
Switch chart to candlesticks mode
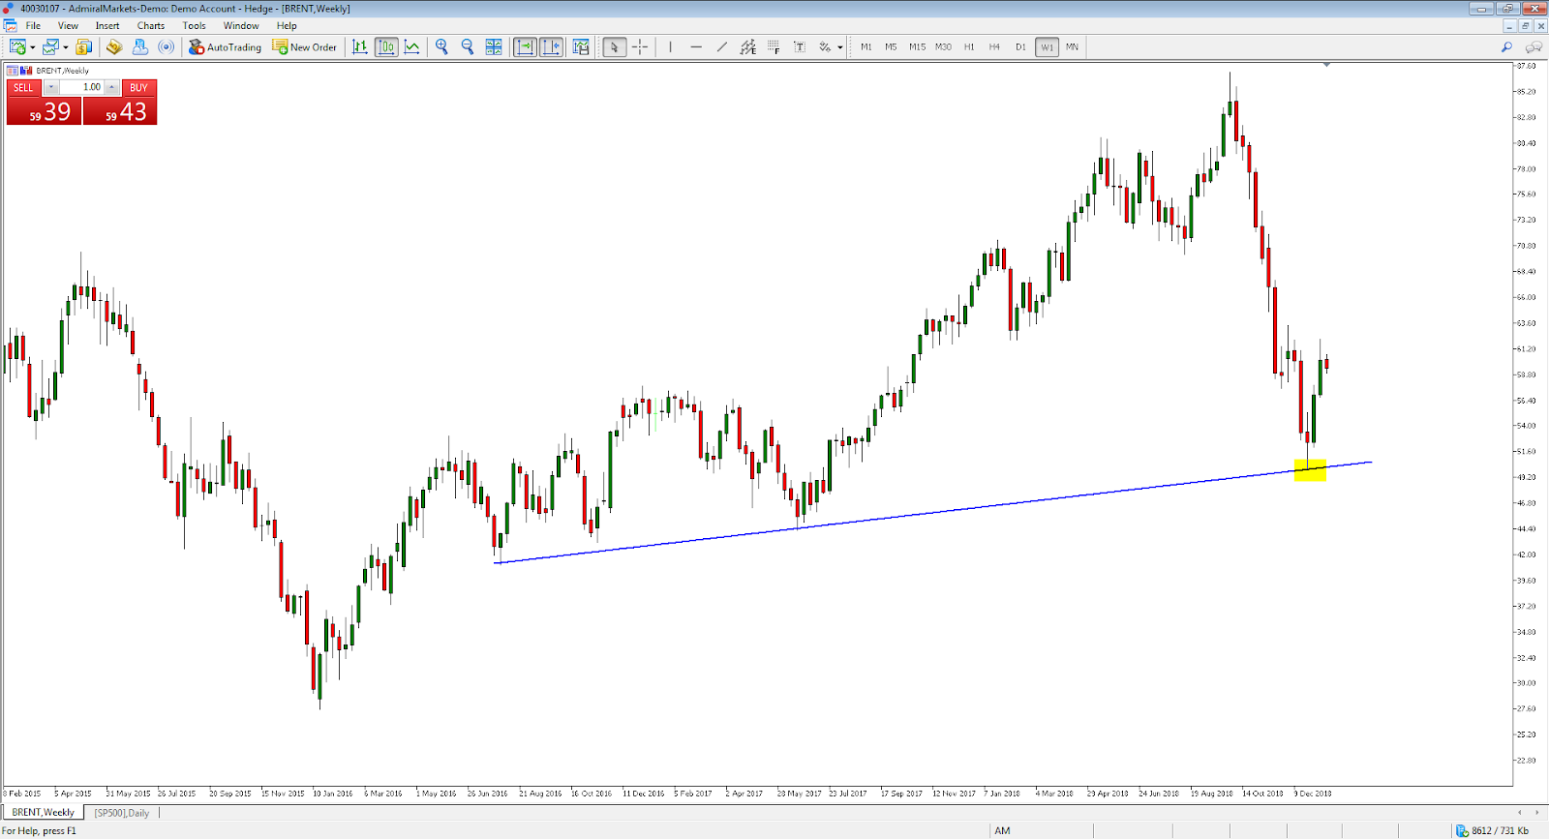click(x=386, y=46)
